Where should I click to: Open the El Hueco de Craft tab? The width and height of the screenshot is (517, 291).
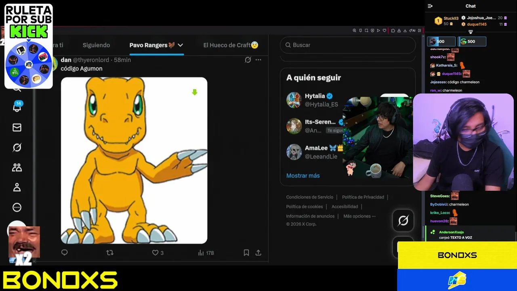pyautogui.click(x=231, y=45)
